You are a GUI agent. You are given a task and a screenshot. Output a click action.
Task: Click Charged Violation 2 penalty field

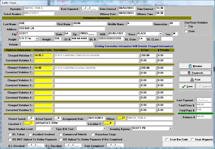coord(165,68)
